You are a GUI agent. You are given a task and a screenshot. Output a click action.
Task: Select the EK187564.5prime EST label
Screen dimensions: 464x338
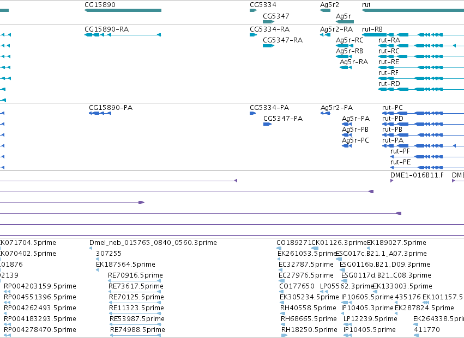click(x=125, y=265)
